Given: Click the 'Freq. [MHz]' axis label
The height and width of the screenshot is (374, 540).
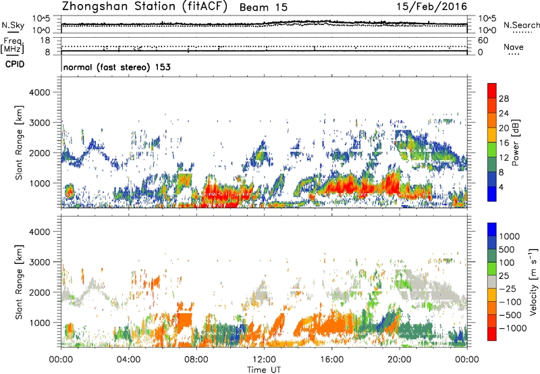Looking at the screenshot, I should (13, 46).
